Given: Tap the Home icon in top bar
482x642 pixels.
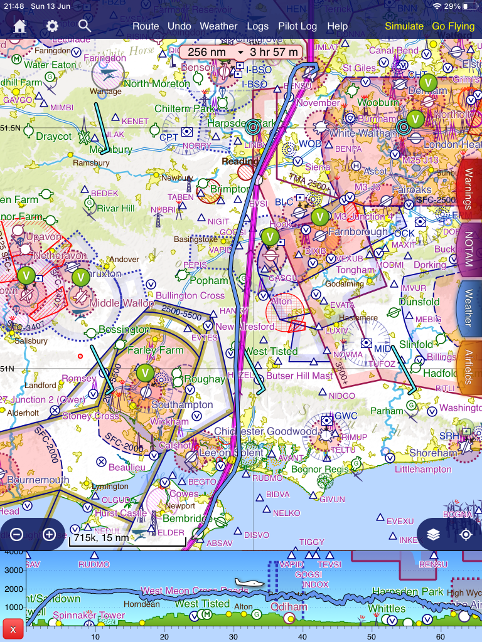Looking at the screenshot, I should point(20,26).
